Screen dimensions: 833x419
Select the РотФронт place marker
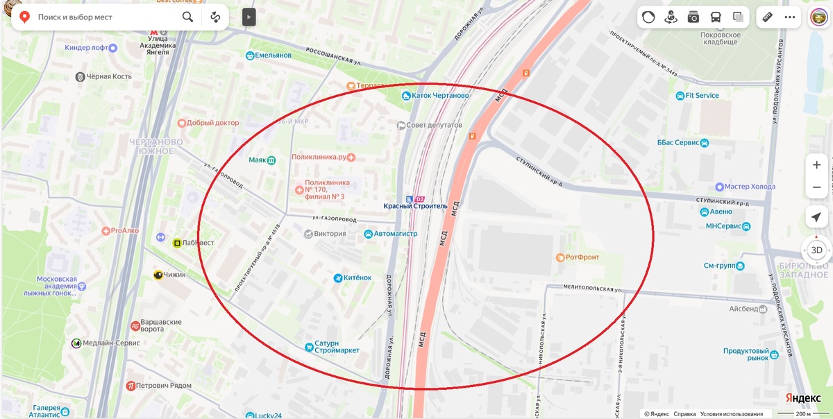578,257
